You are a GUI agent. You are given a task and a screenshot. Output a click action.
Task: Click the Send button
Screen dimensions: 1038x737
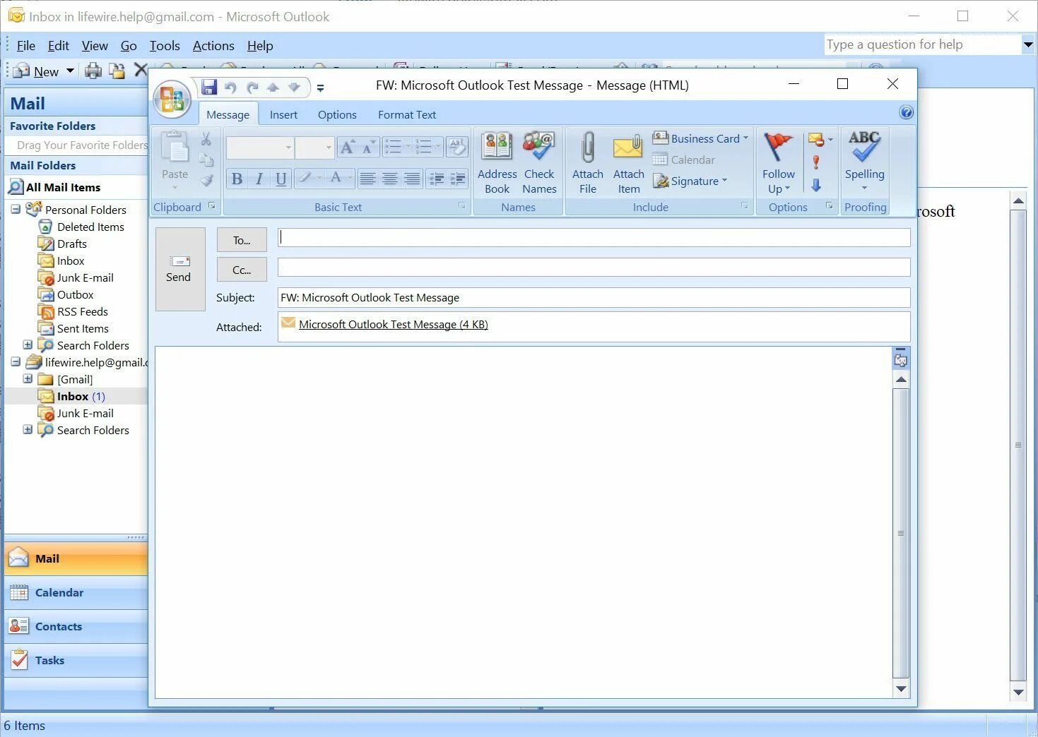tap(180, 269)
